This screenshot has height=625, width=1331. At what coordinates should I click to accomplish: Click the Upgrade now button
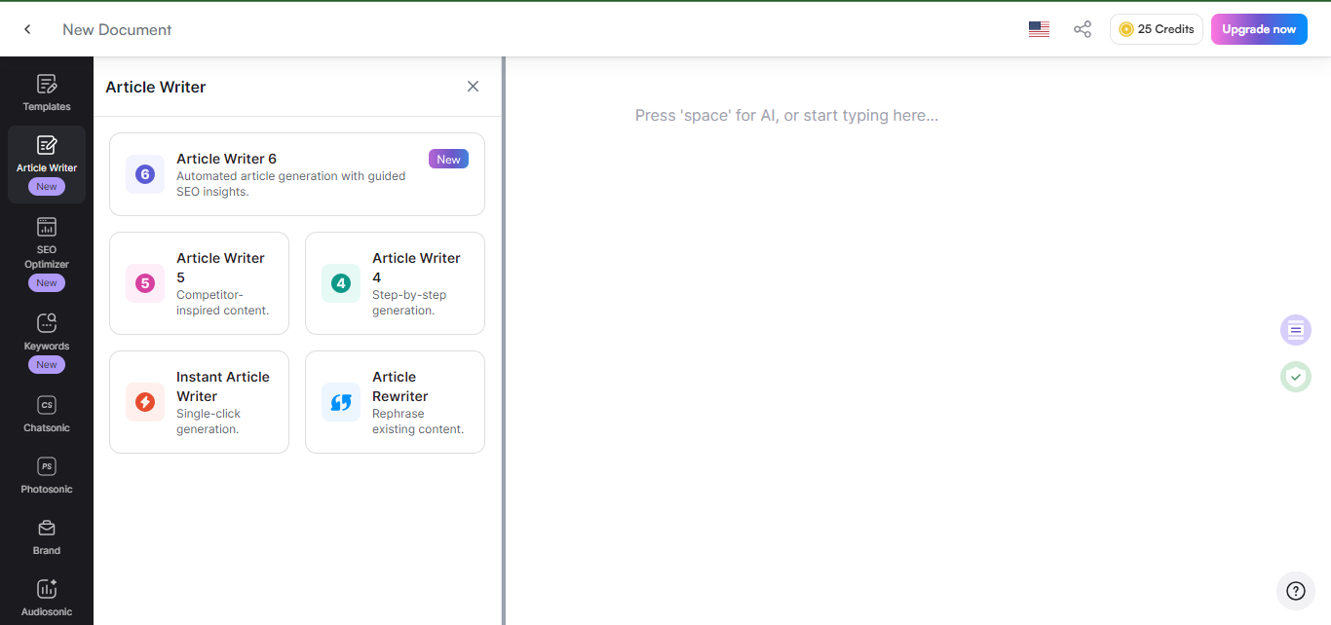(x=1258, y=29)
